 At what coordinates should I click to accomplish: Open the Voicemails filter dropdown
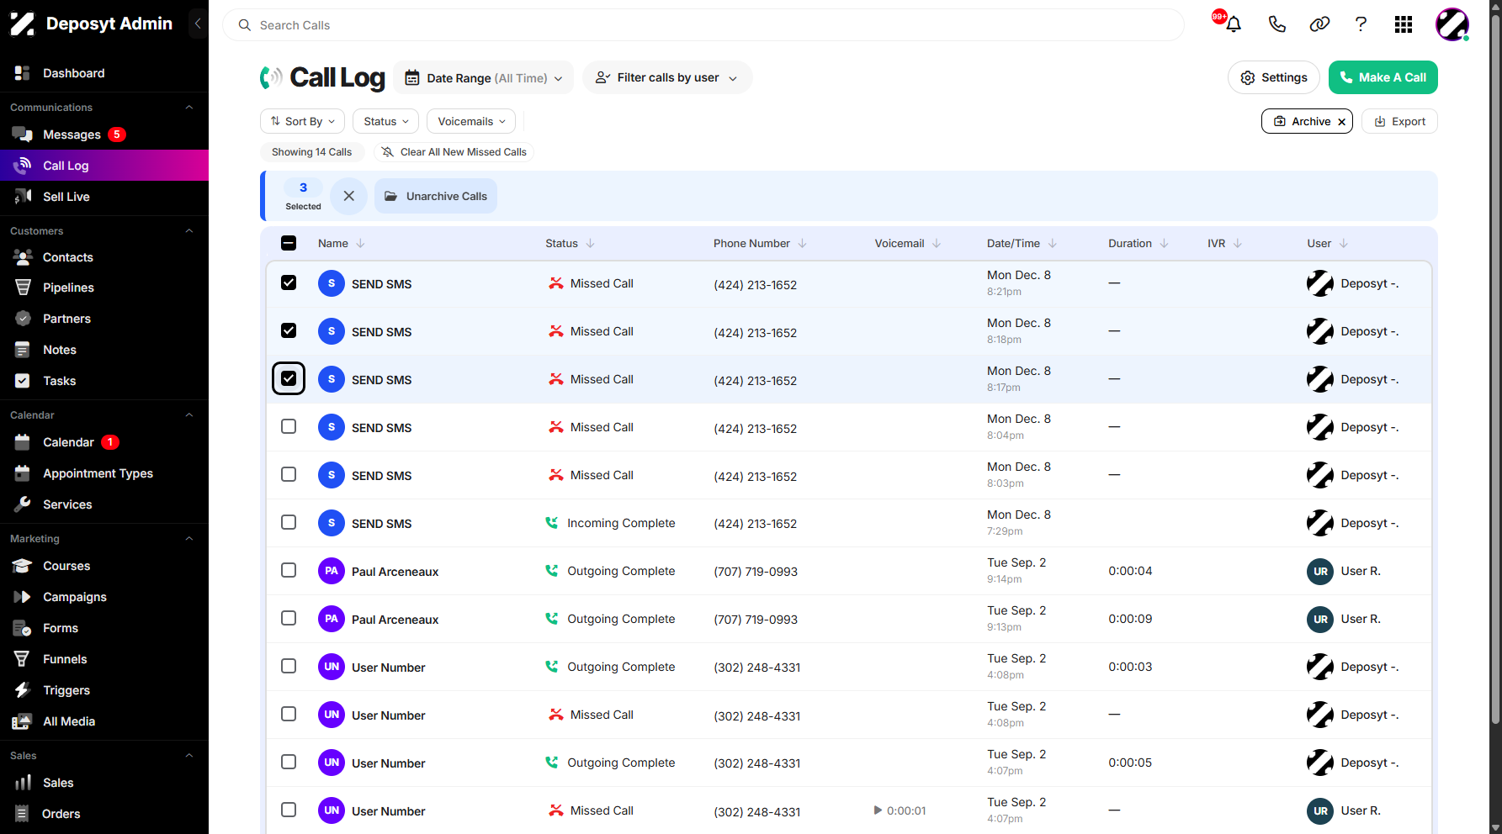click(471, 121)
